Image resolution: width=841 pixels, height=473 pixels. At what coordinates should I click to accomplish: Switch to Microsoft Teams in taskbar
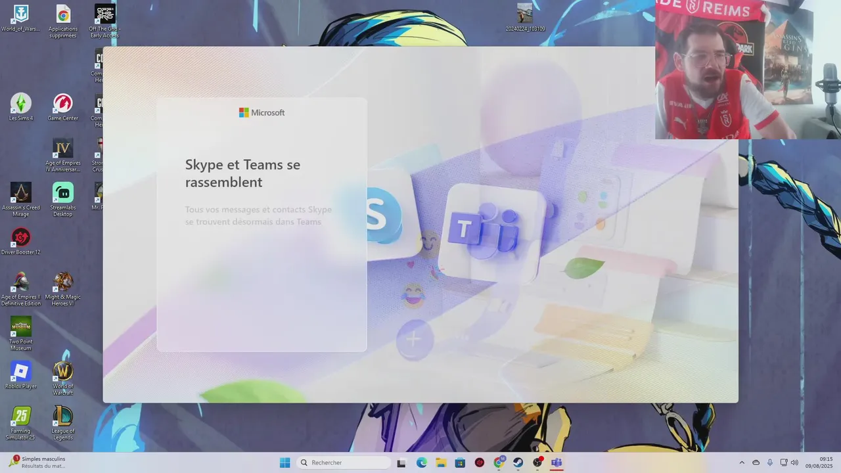pyautogui.click(x=557, y=462)
